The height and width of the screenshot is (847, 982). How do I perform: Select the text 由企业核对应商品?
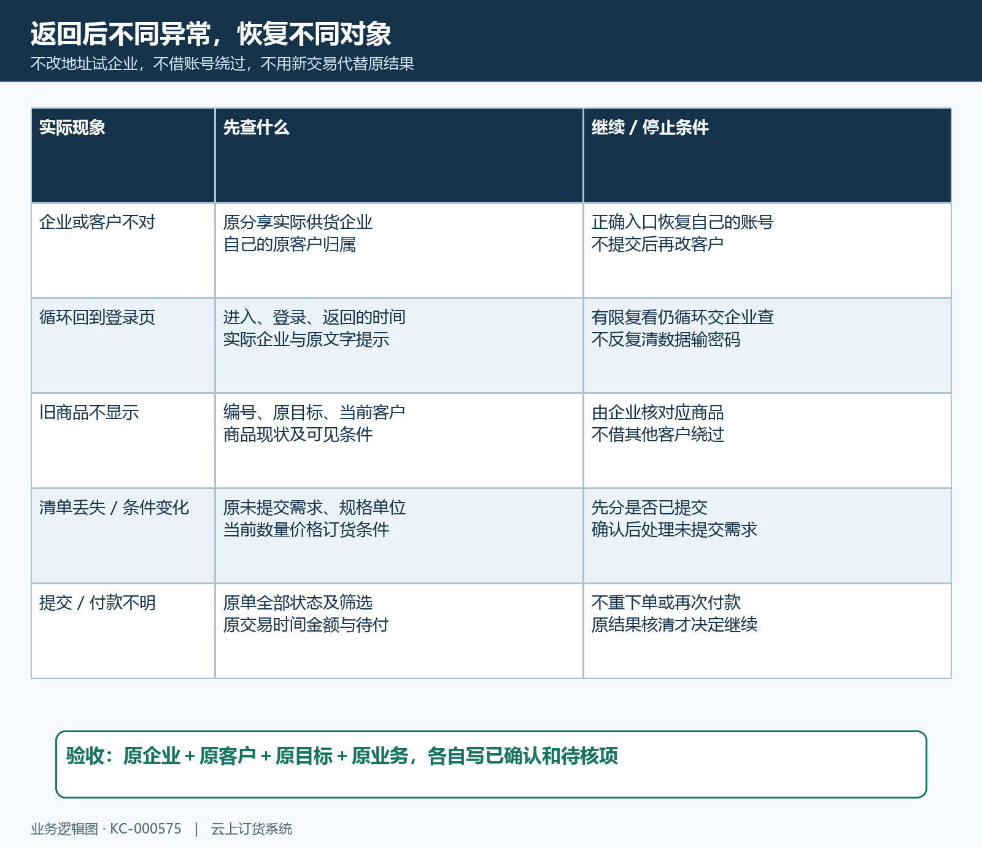[657, 412]
